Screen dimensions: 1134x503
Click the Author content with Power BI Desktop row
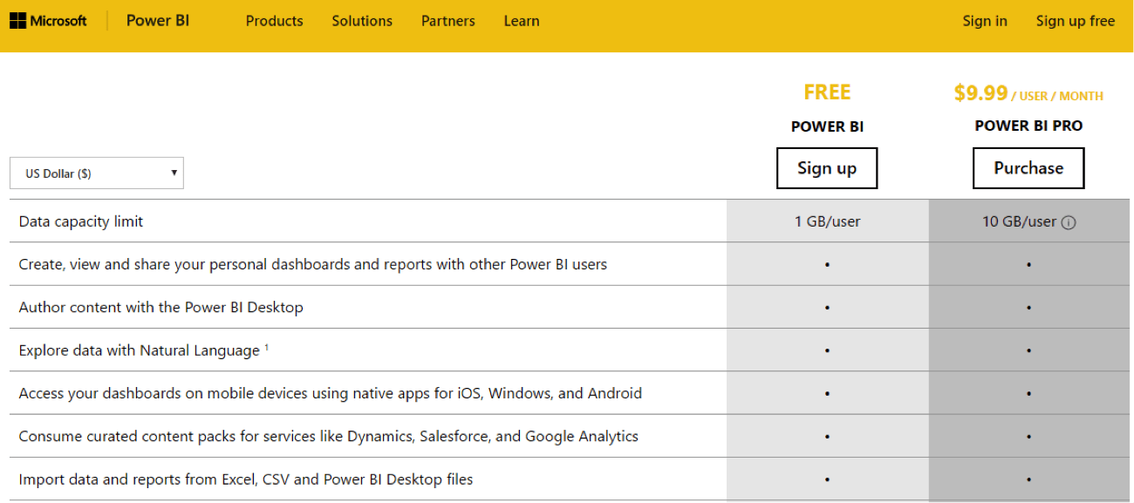pos(161,307)
